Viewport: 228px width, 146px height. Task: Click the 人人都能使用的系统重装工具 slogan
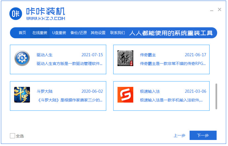(171, 33)
